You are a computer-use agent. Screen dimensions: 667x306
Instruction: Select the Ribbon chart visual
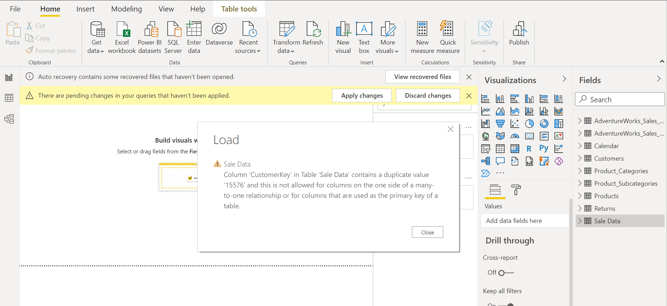pyautogui.click(x=559, y=111)
